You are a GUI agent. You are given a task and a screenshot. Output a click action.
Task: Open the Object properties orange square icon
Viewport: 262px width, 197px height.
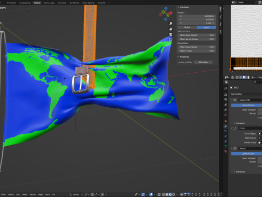click(x=226, y=121)
